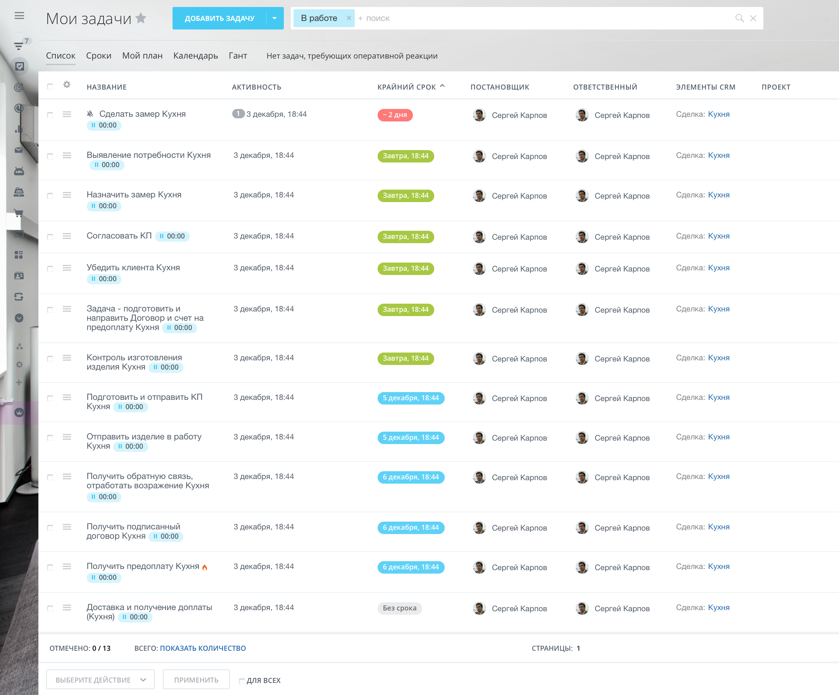Image resolution: width=839 pixels, height=695 pixels.
Task: Enable the ДЛЯ ВСЕХ checkbox
Action: [x=242, y=681]
